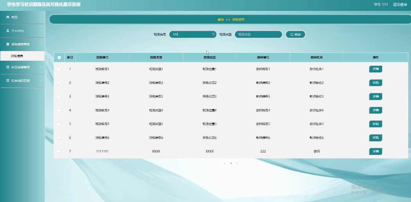This screenshot has width=411, height=202.
Task: Click the 查询 search button
Action: 295,35
